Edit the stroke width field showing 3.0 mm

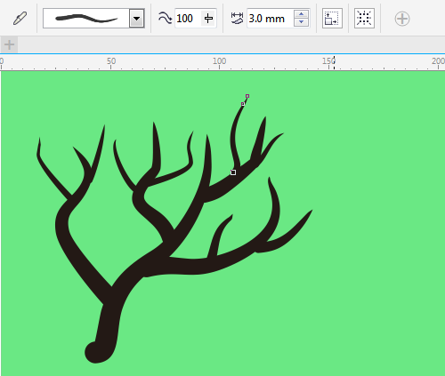click(x=270, y=19)
